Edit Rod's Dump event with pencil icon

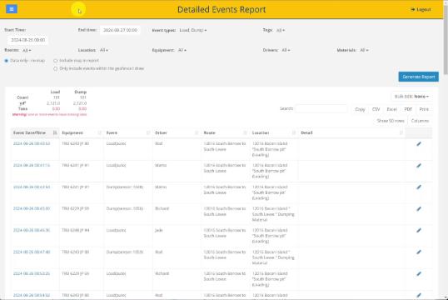(x=419, y=252)
